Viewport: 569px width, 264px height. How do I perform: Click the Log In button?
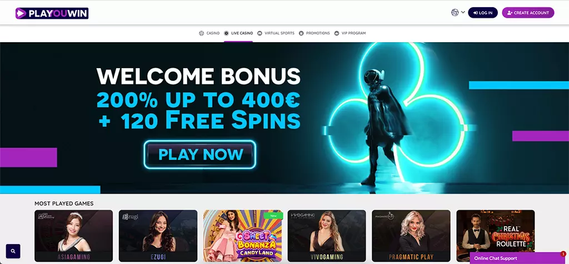pyautogui.click(x=483, y=13)
